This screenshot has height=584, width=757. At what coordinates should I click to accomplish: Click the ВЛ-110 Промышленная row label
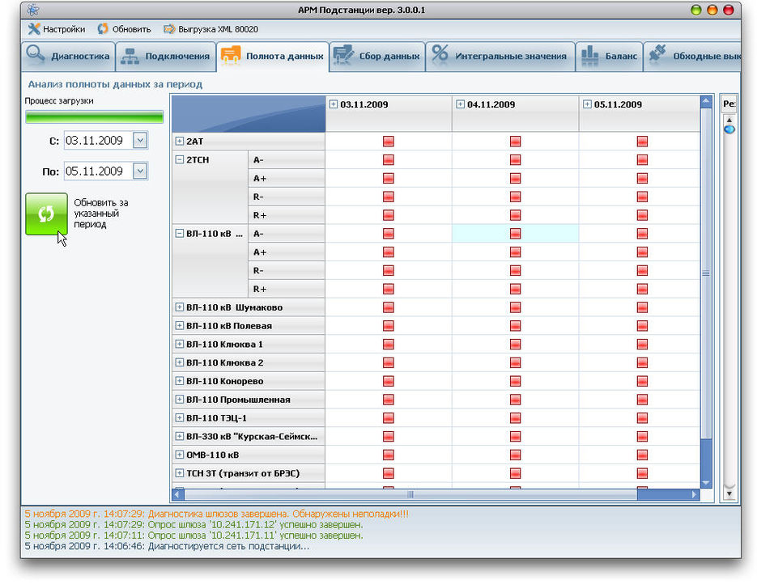click(238, 400)
